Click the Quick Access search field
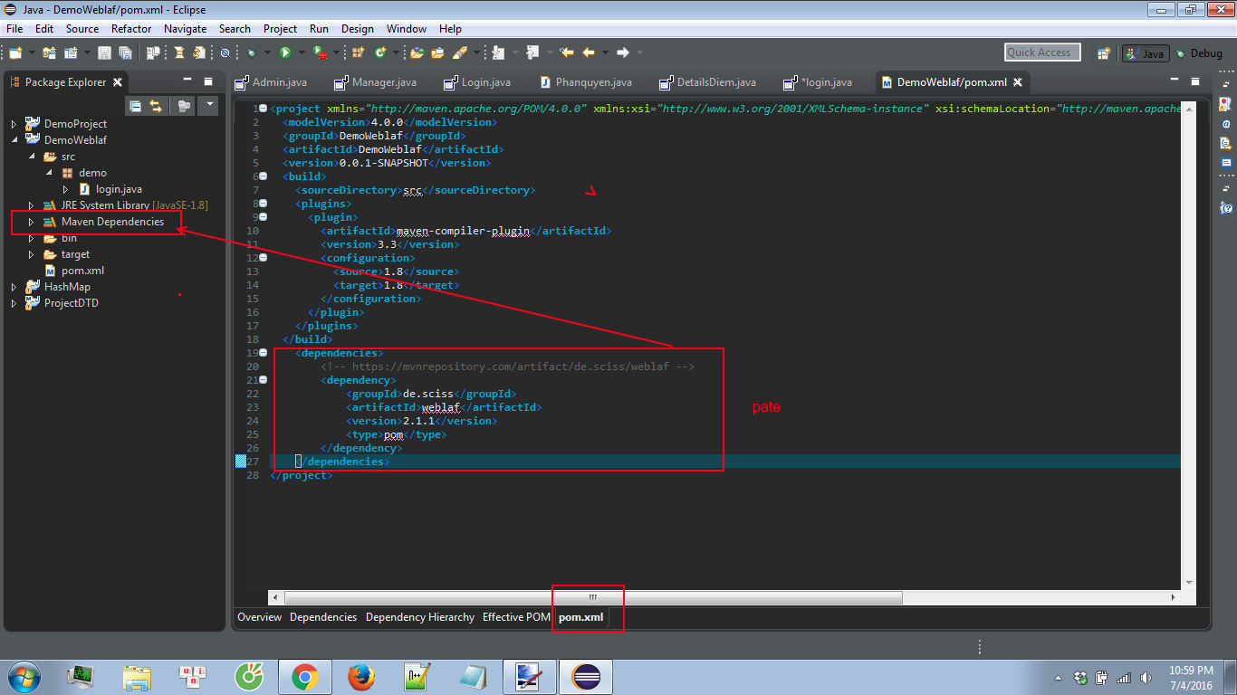Viewport: 1237px width, 695px height. (1042, 52)
